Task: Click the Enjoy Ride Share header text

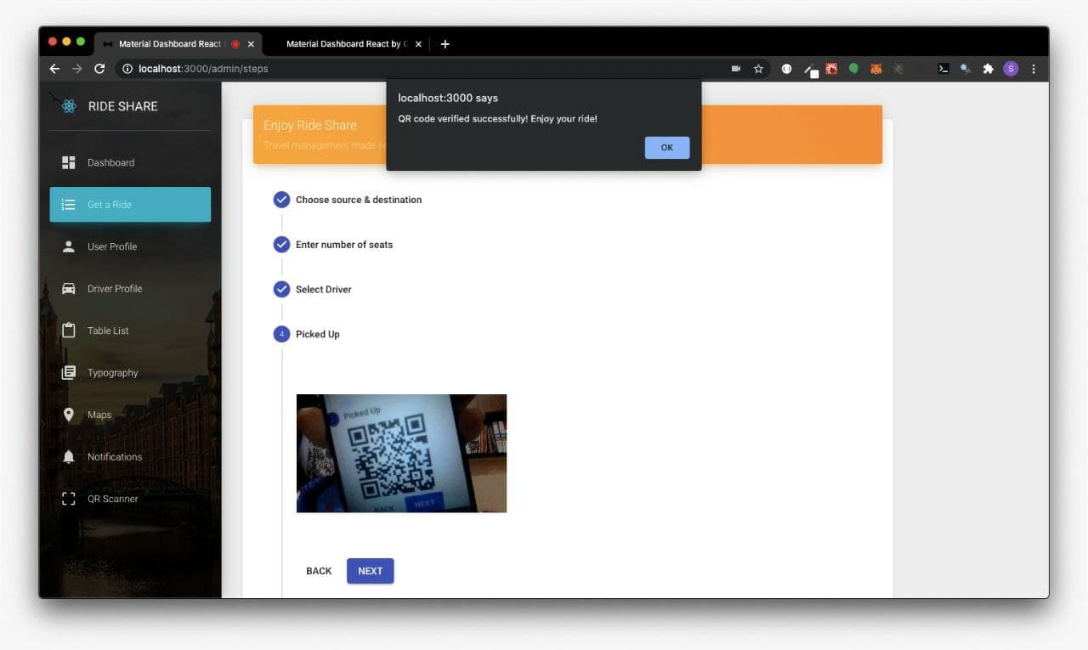Action: pos(310,125)
